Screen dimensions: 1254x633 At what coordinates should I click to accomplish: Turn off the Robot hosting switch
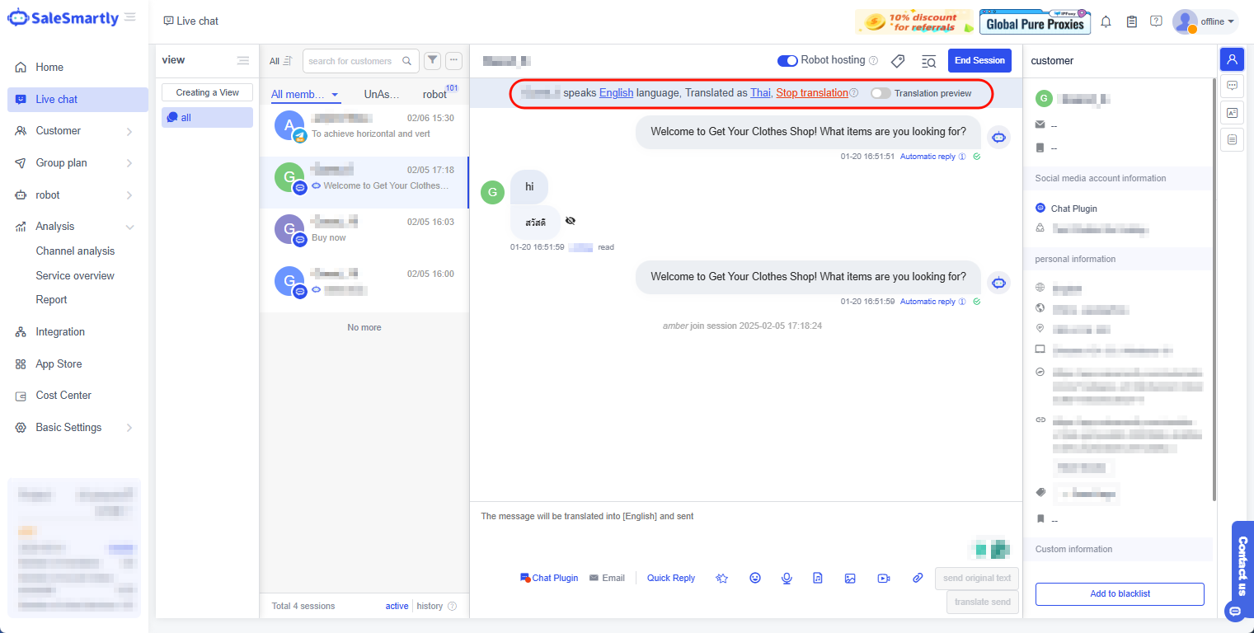tap(787, 60)
